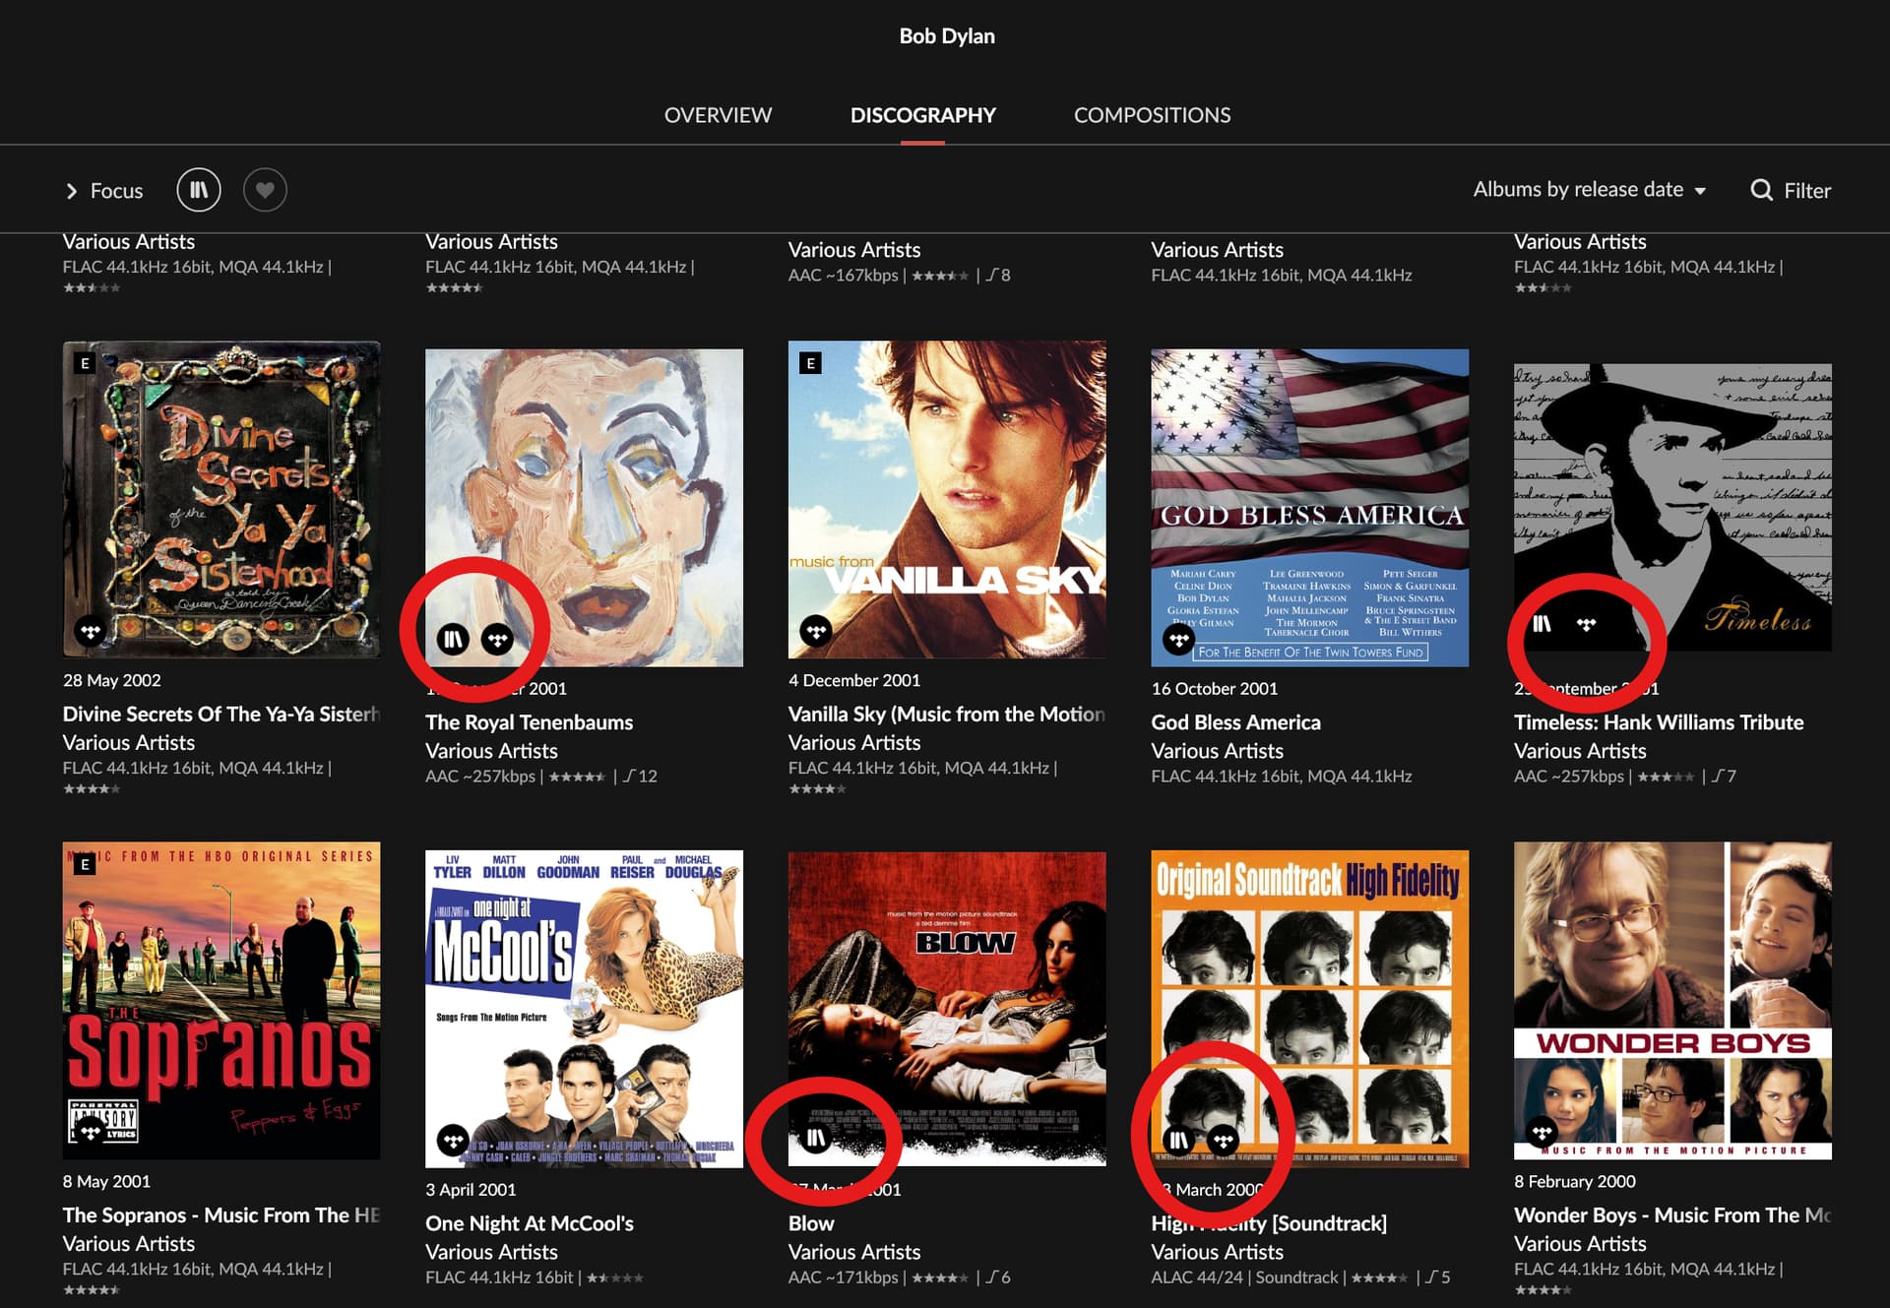Click One Night At McCool's cover art
1890x1308 pixels.
(584, 1008)
